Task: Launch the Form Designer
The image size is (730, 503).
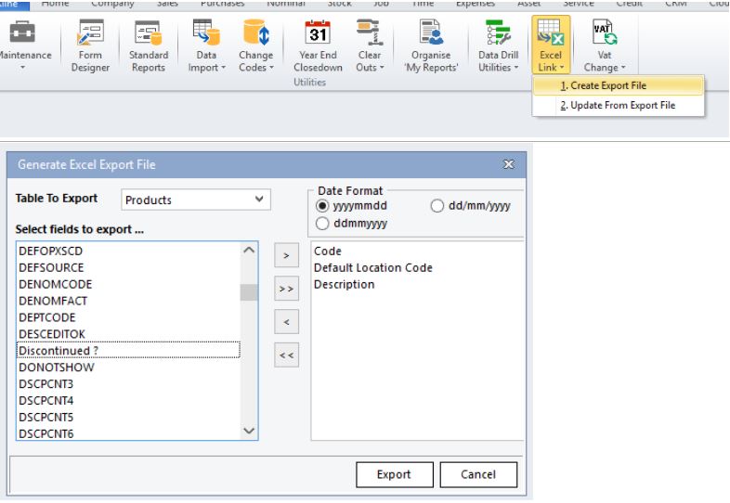Action: (90, 45)
